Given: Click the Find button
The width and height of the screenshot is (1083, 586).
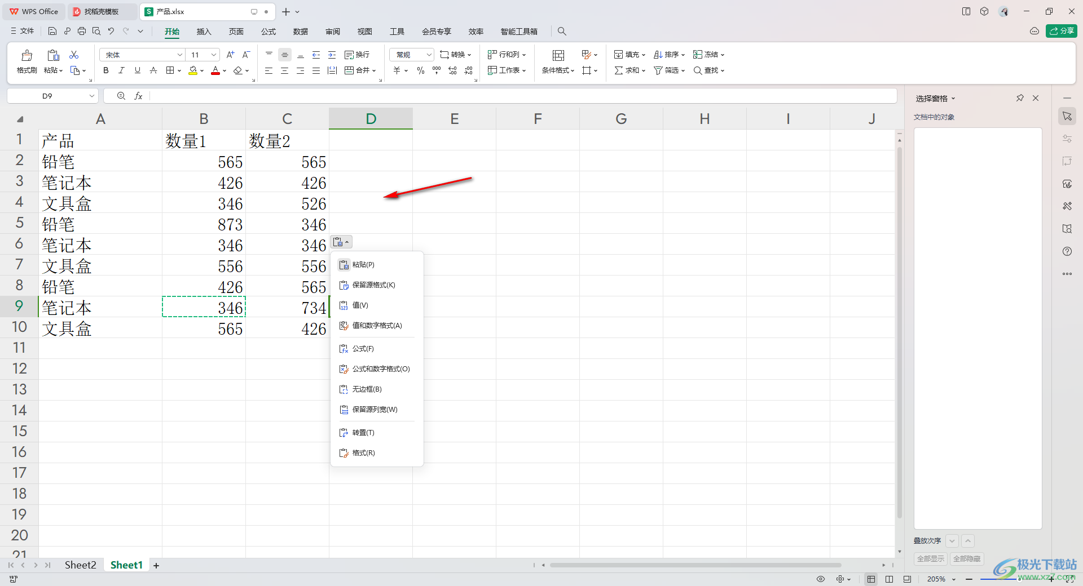Looking at the screenshot, I should [708, 70].
